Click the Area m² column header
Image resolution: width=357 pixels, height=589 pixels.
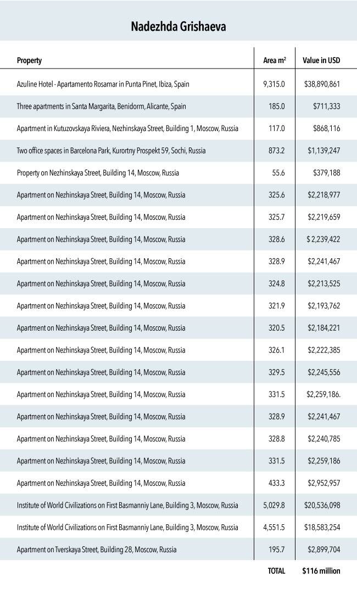(275, 60)
